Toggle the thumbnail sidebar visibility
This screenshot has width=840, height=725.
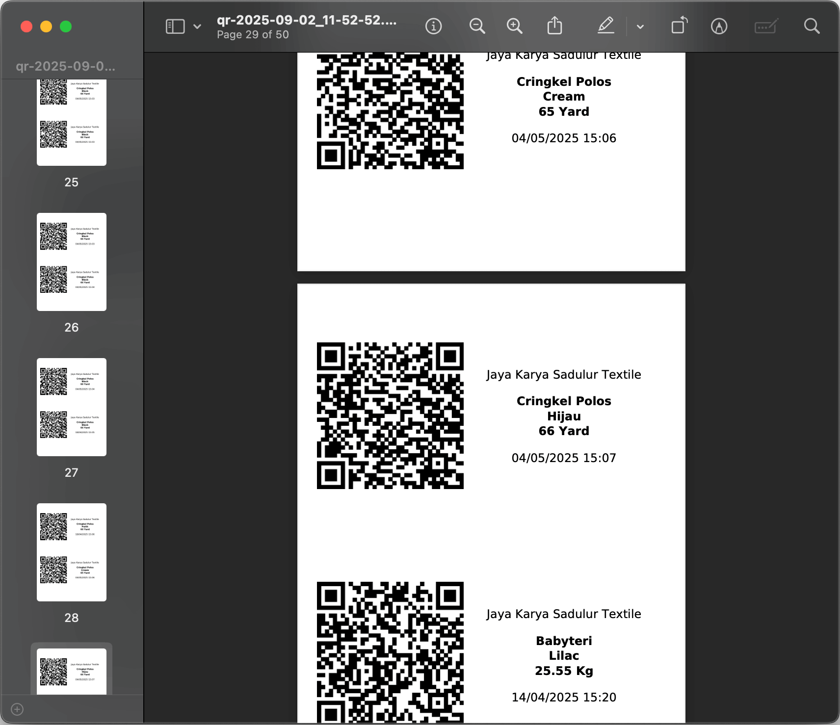[175, 26]
